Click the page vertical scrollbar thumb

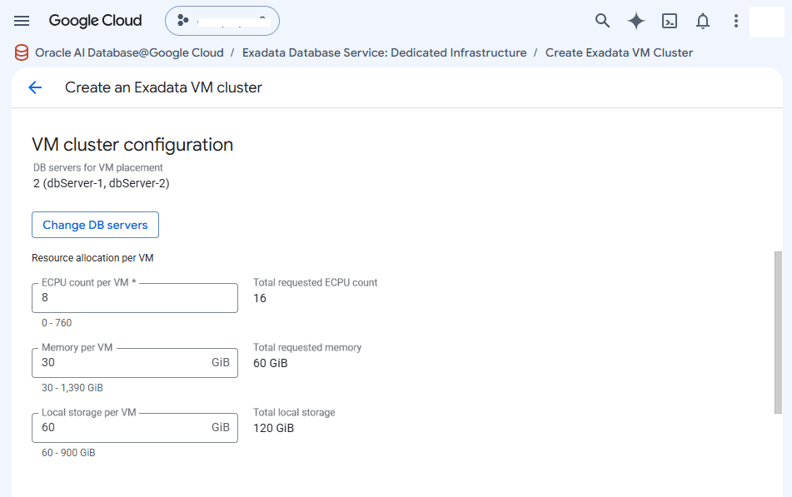pyautogui.click(x=778, y=332)
